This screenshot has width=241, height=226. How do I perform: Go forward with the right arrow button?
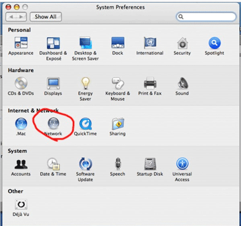(21, 17)
